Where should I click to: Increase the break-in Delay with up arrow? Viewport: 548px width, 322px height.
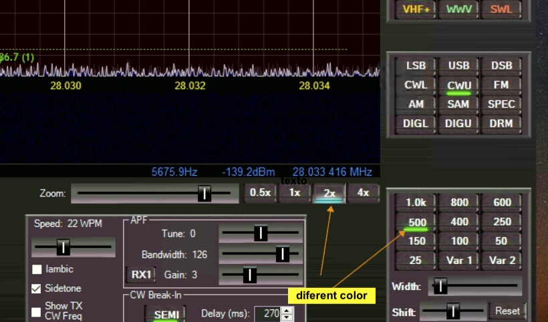tap(287, 310)
